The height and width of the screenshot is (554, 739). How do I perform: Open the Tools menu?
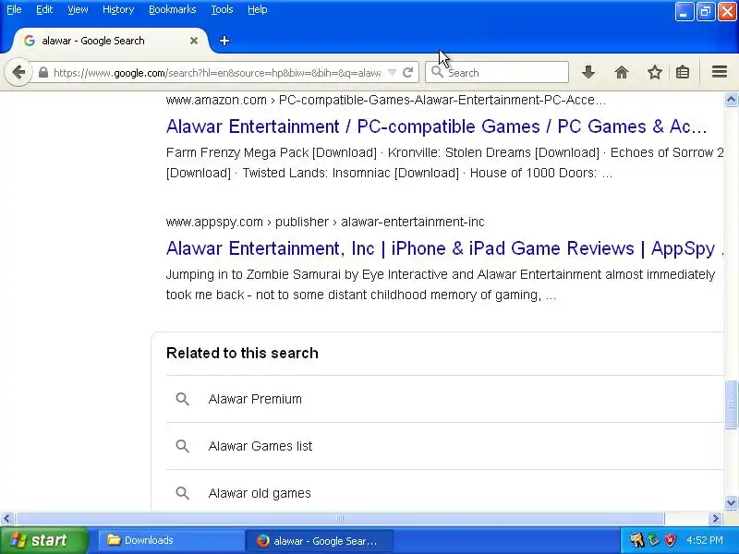[x=222, y=9]
